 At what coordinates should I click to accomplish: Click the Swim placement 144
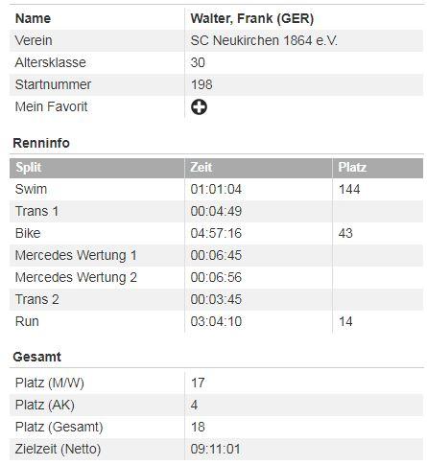(x=349, y=189)
